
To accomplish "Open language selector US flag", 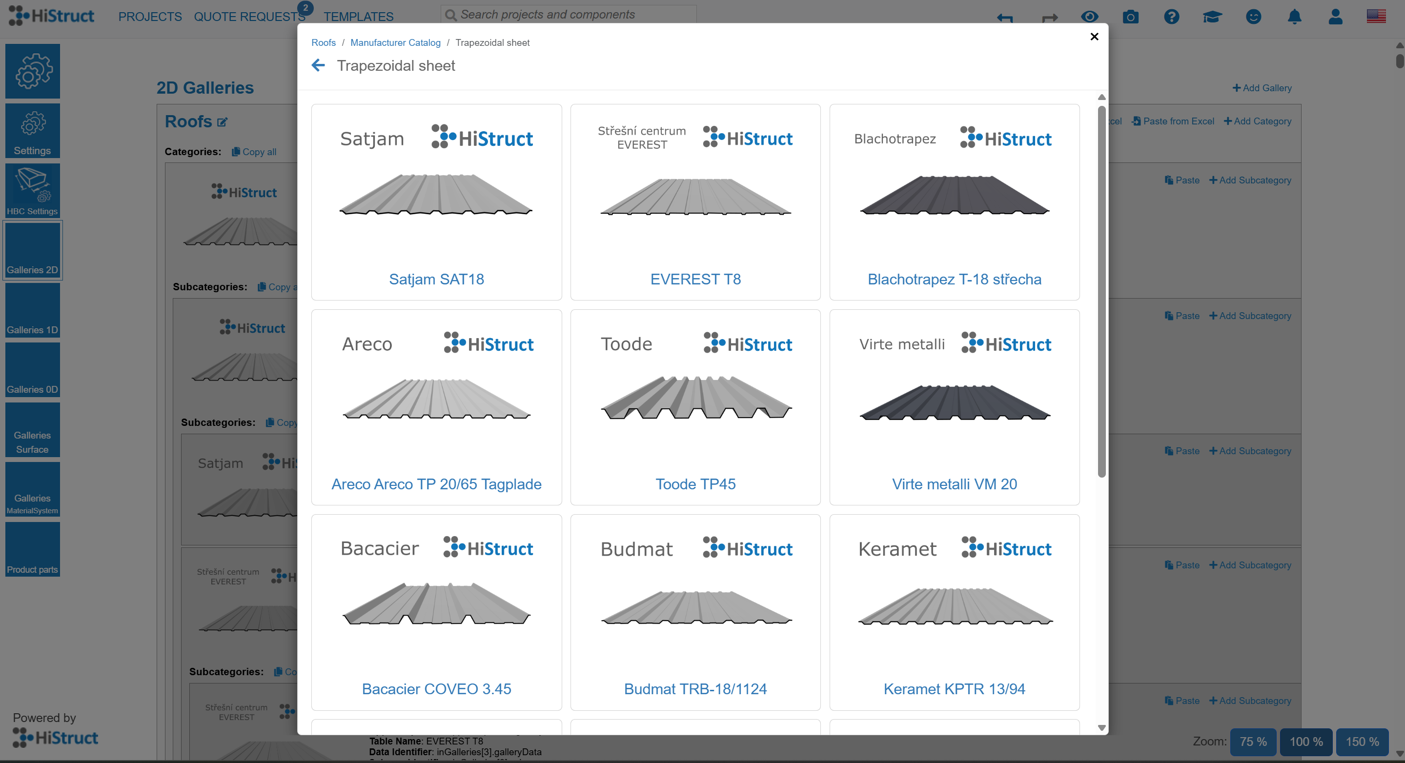I will point(1376,17).
